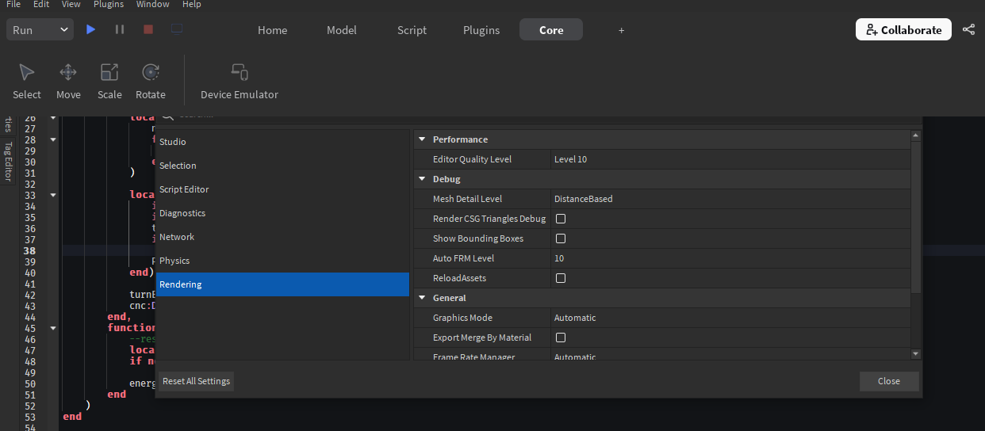The width and height of the screenshot is (985, 431).
Task: Switch to the Script tab
Action: (412, 30)
